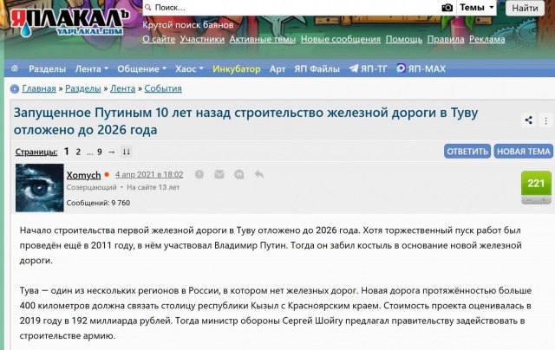Open the Реклама link
This screenshot has height=350, width=555.
click(x=487, y=39)
